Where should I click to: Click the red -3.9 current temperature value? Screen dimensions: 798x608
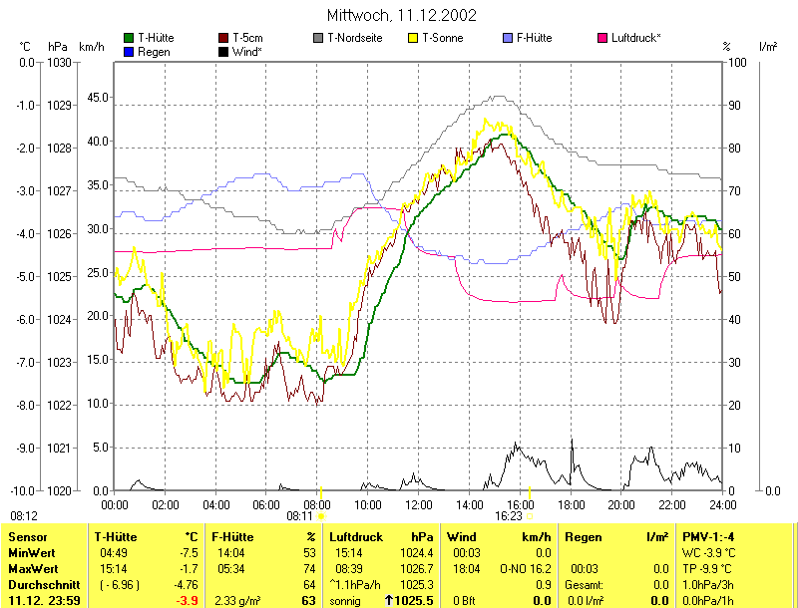tap(185, 601)
